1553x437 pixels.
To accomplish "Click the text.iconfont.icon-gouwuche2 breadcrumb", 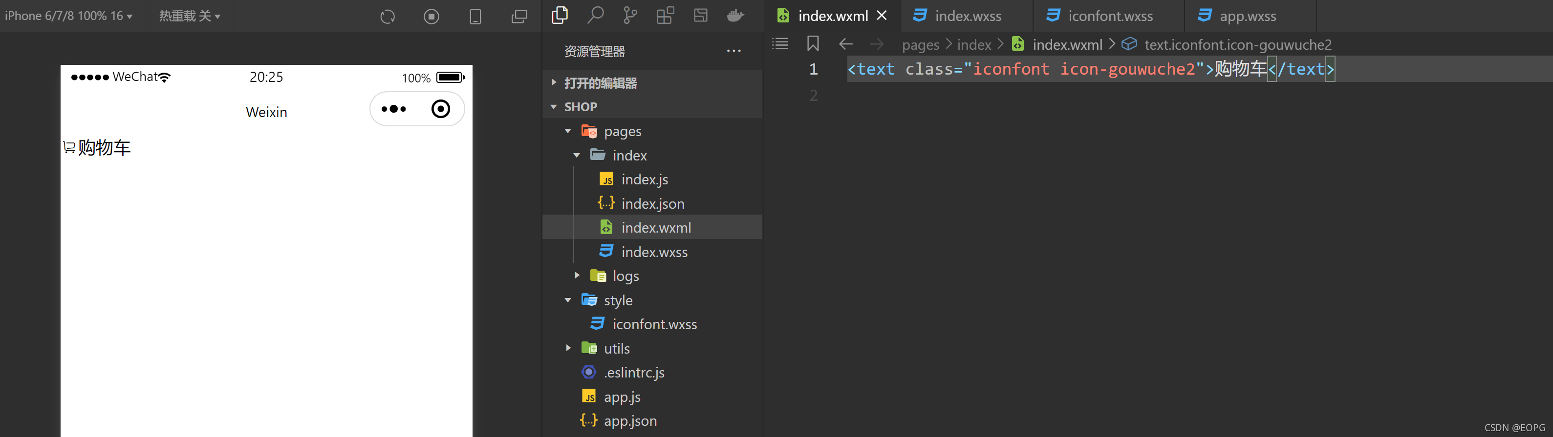I will (1238, 44).
